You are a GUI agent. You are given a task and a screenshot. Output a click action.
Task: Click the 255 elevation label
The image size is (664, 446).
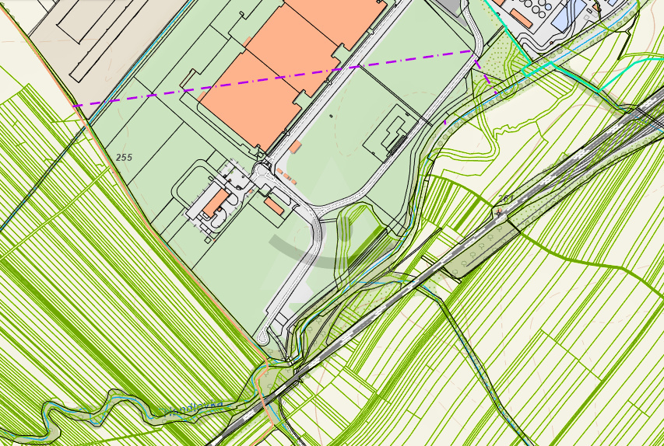coord(124,158)
